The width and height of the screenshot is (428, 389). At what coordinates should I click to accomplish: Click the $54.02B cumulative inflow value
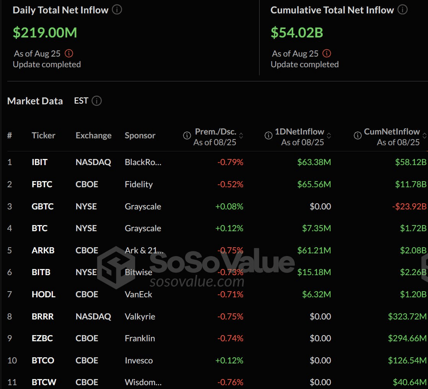pyautogui.click(x=297, y=33)
